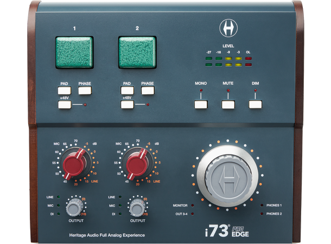Screen dimensions: 331x244
Task: Click channel 2 DI input LED
Action: coord(120,214)
